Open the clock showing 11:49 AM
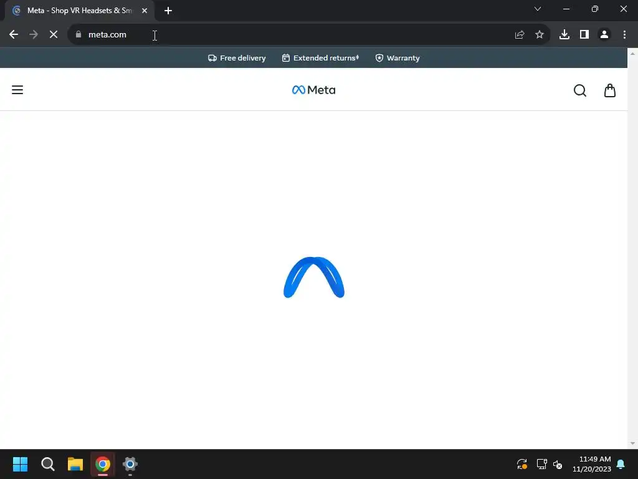Screen dimensions: 638x479 tap(592, 464)
